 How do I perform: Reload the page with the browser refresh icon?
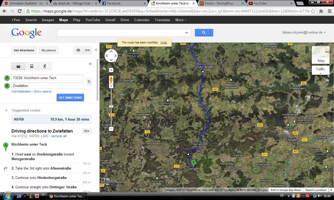20,11
